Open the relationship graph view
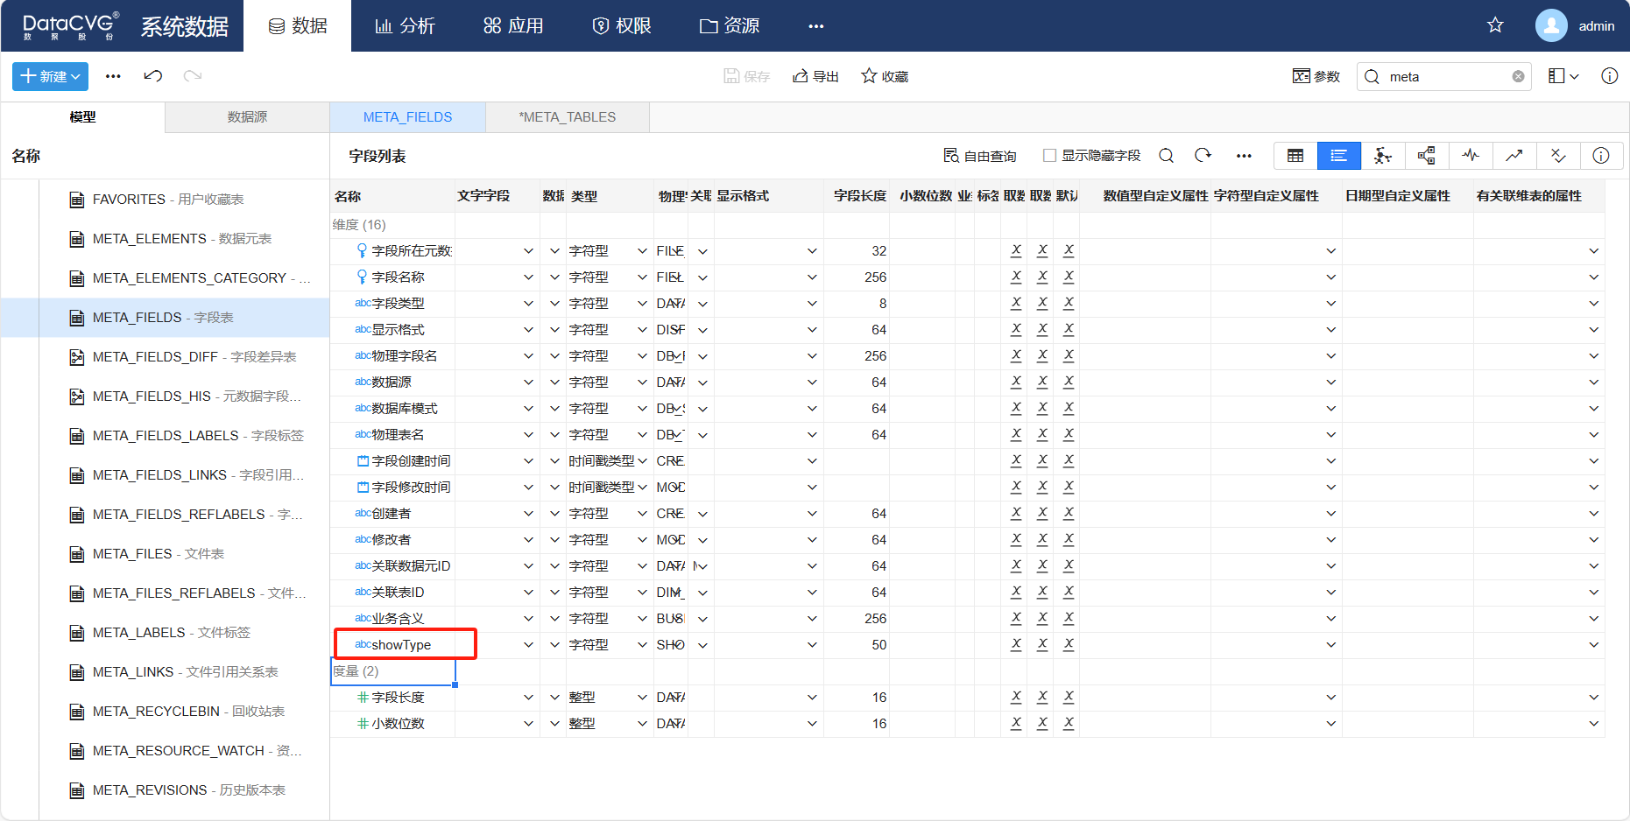 click(1382, 156)
